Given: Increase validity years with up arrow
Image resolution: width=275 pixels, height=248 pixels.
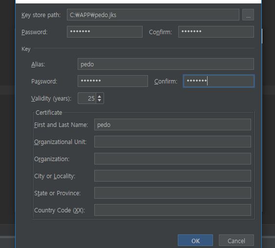Looking at the screenshot, I should (x=100, y=96).
